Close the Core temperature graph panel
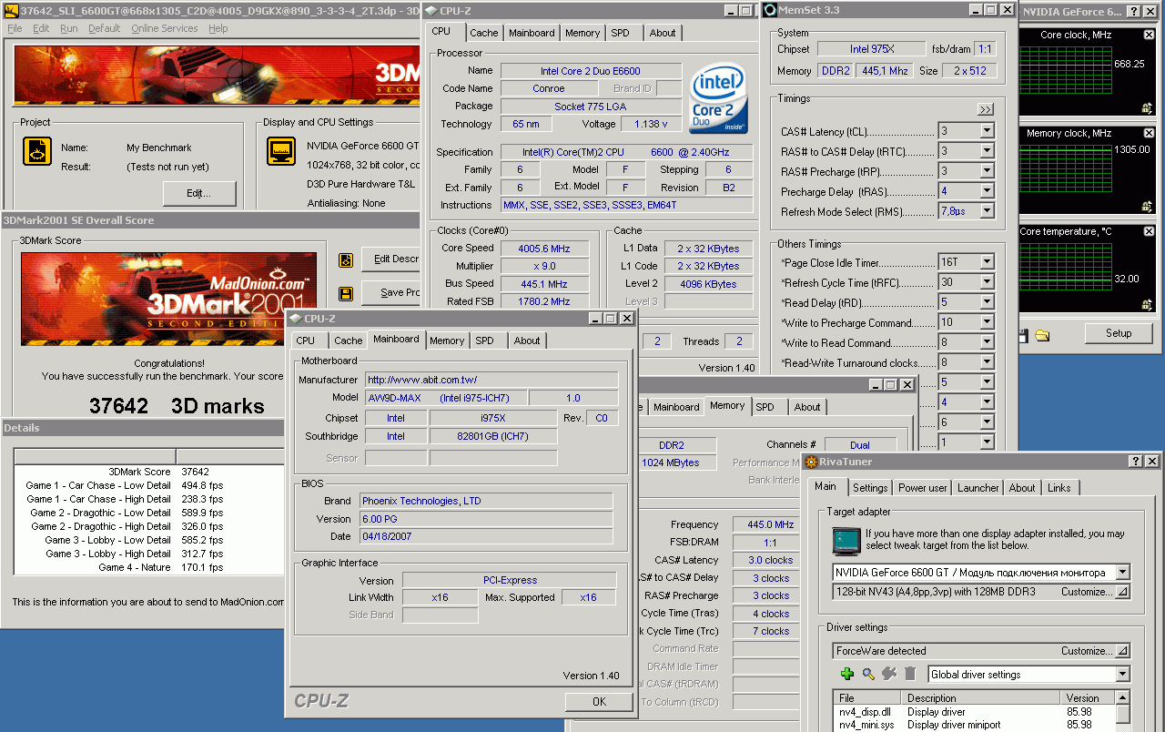 tap(1149, 231)
